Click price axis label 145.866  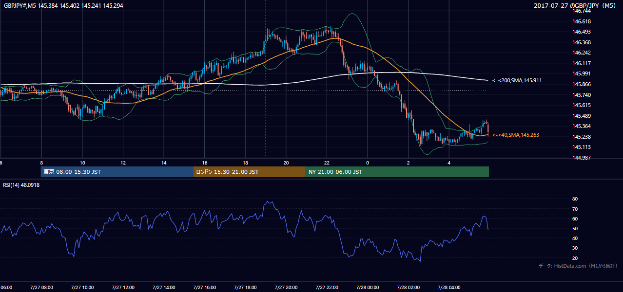point(581,84)
